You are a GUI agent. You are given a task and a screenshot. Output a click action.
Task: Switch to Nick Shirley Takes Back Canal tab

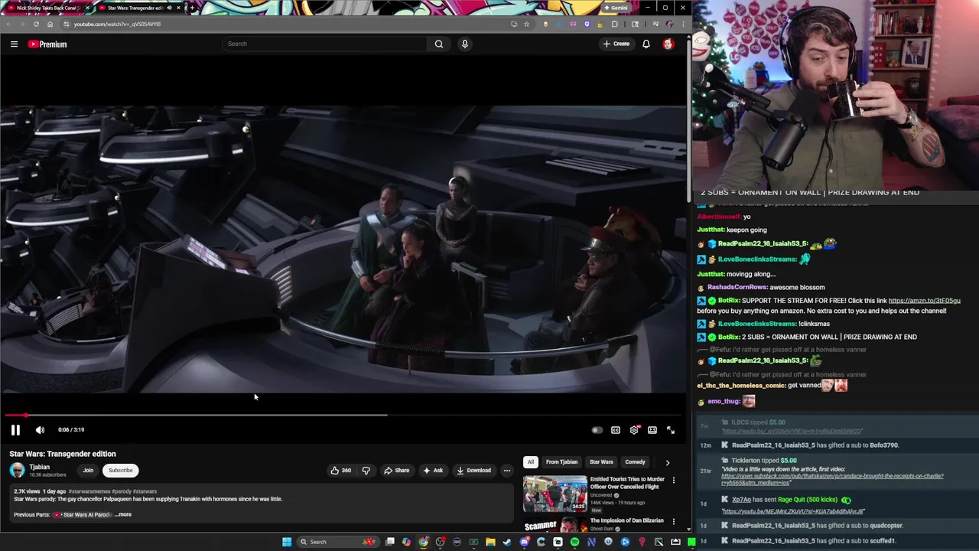click(47, 8)
